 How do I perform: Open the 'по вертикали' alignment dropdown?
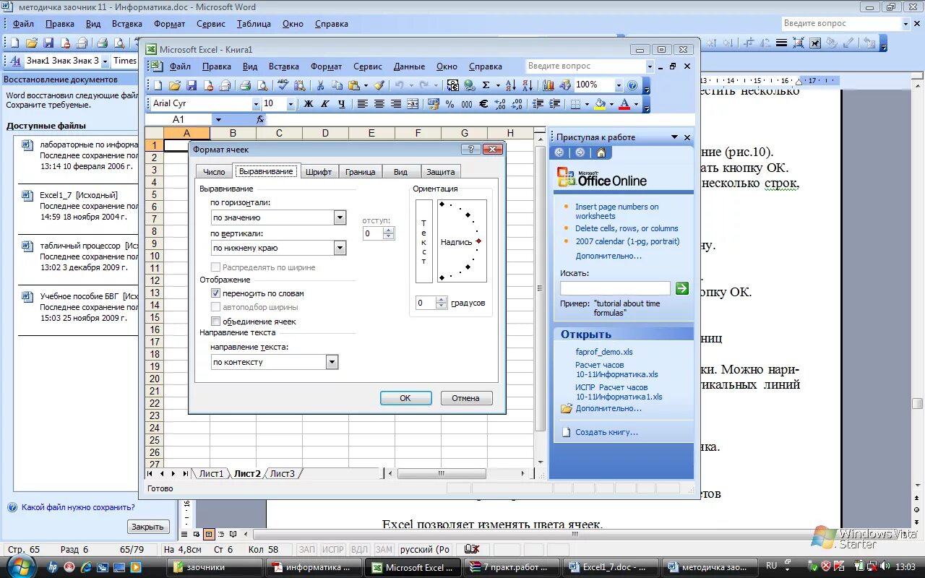coord(340,248)
